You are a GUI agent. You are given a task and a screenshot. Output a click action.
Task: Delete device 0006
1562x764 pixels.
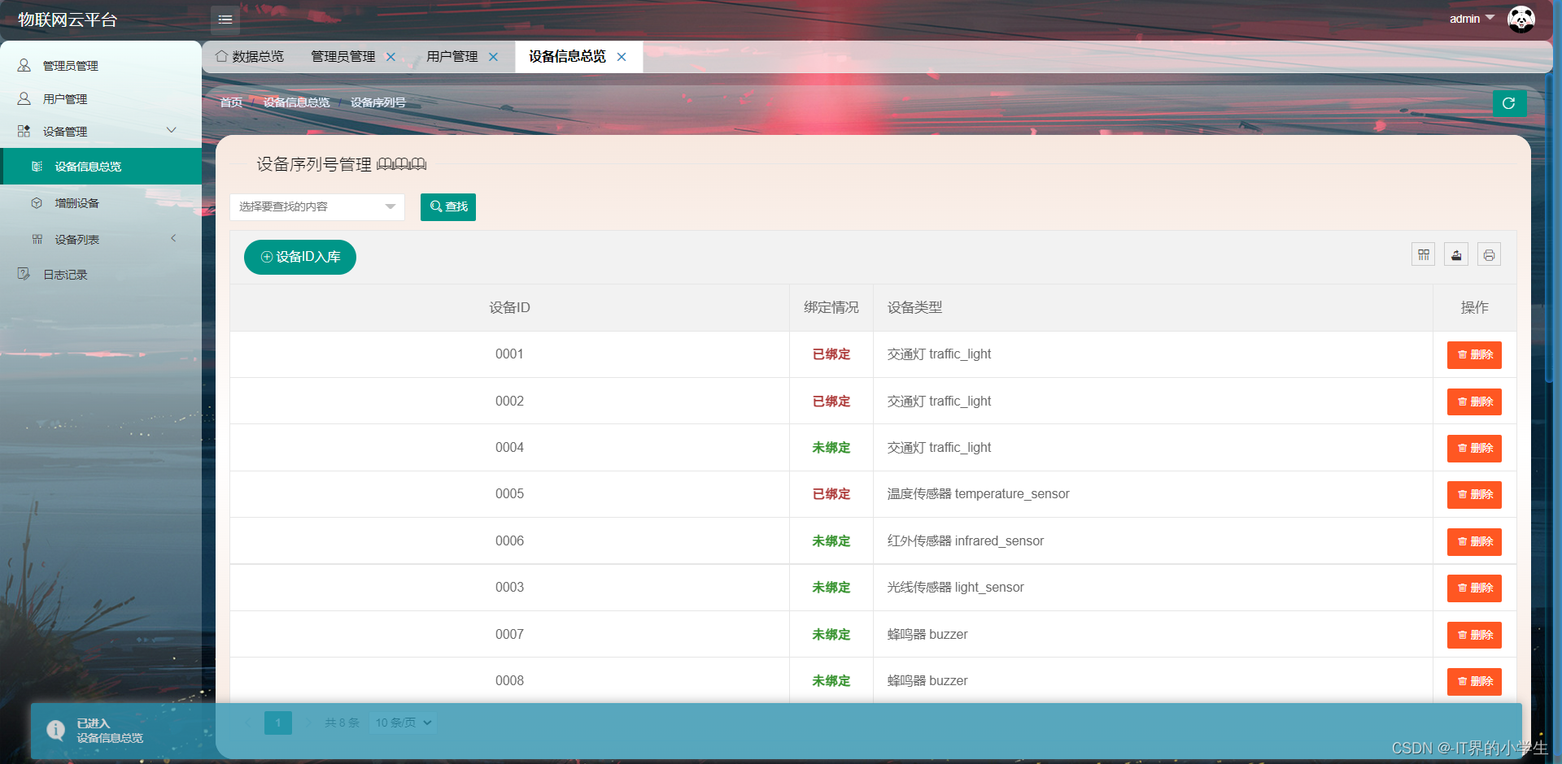click(x=1474, y=541)
